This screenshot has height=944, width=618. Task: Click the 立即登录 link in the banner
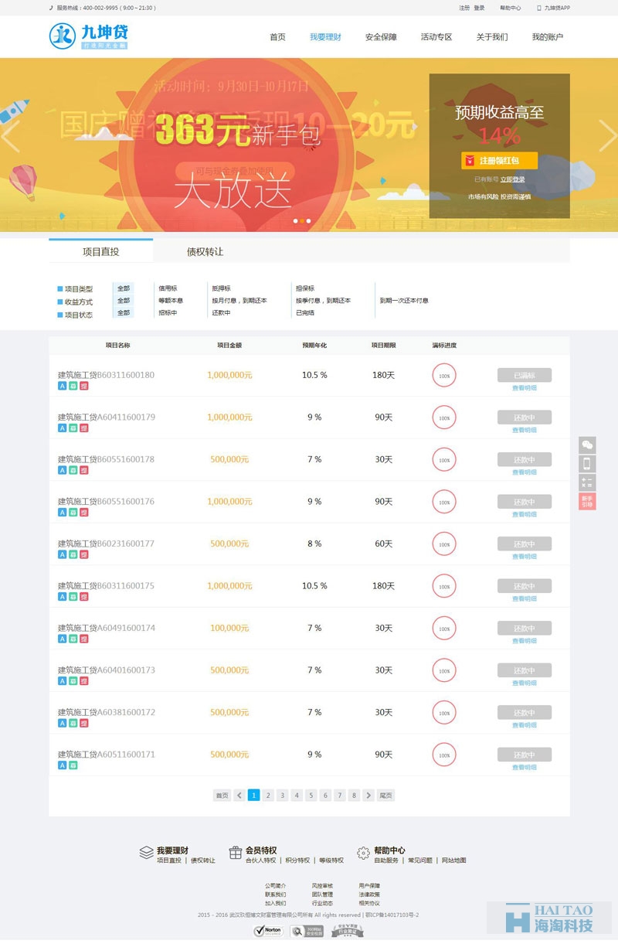tap(512, 179)
